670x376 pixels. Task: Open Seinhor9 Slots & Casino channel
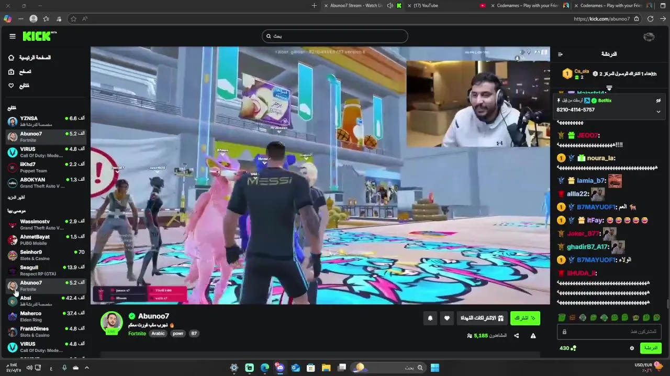coord(46,255)
